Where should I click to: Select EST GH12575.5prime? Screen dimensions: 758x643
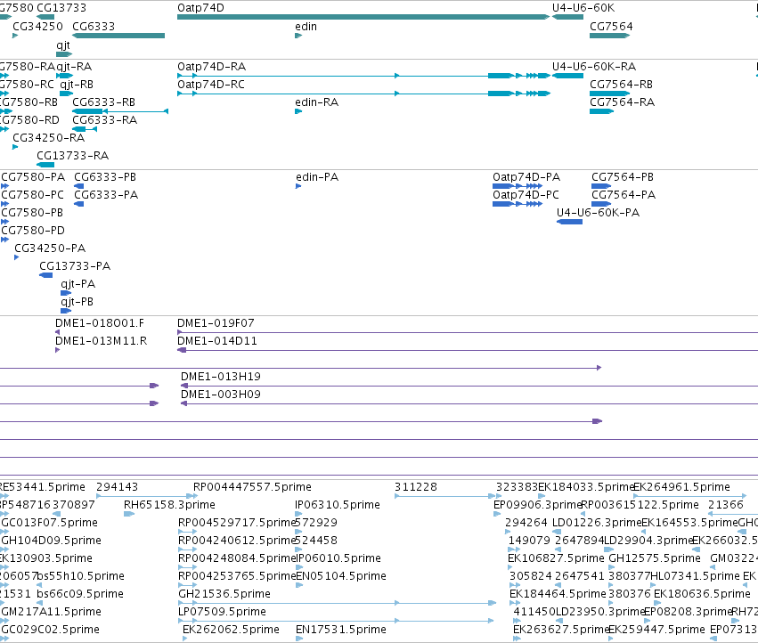coord(654,558)
